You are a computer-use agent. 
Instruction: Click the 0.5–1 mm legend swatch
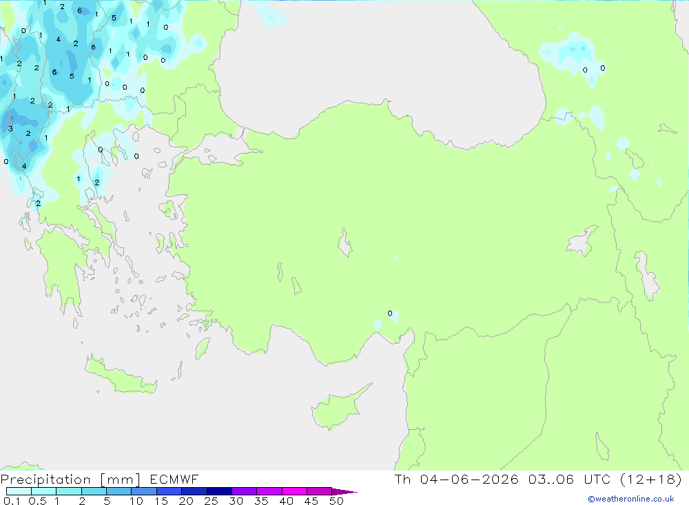coord(44,491)
